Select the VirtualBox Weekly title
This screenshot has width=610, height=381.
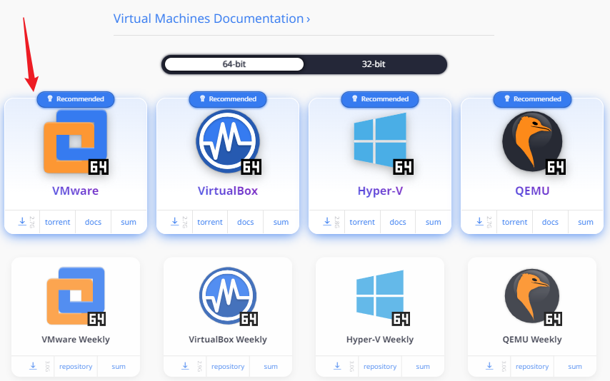pos(228,340)
